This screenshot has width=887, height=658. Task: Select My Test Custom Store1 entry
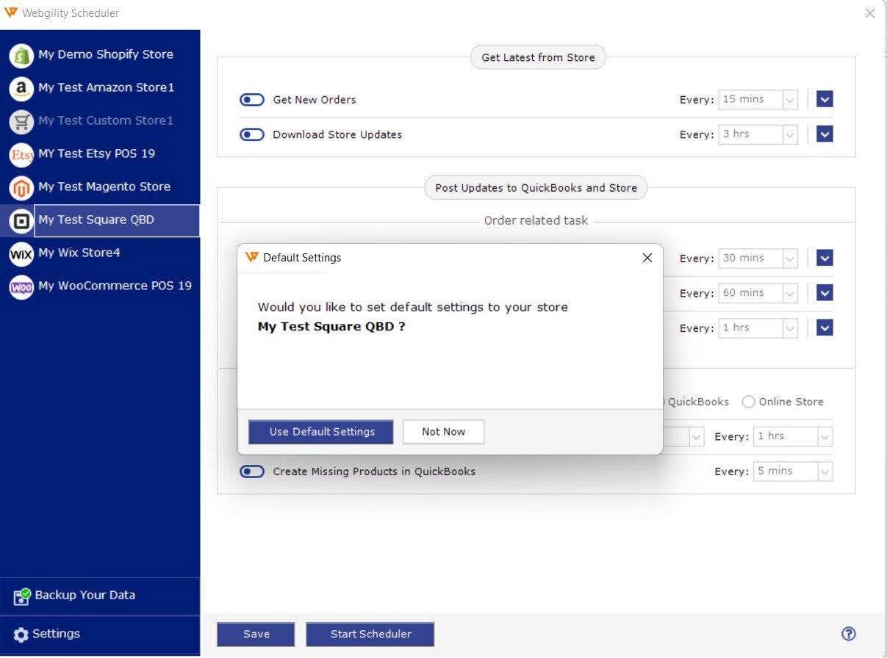[105, 120]
